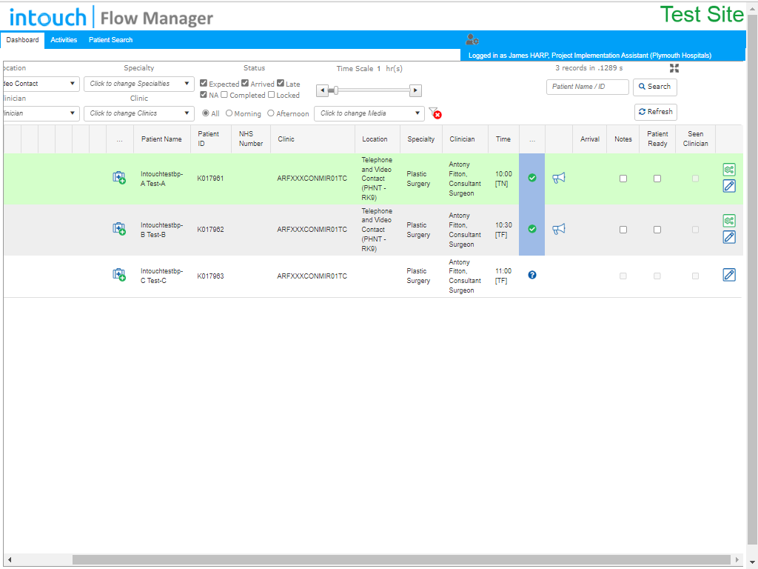Click green check status for K017962
Viewport: 758px width, 569px height.
click(531, 229)
